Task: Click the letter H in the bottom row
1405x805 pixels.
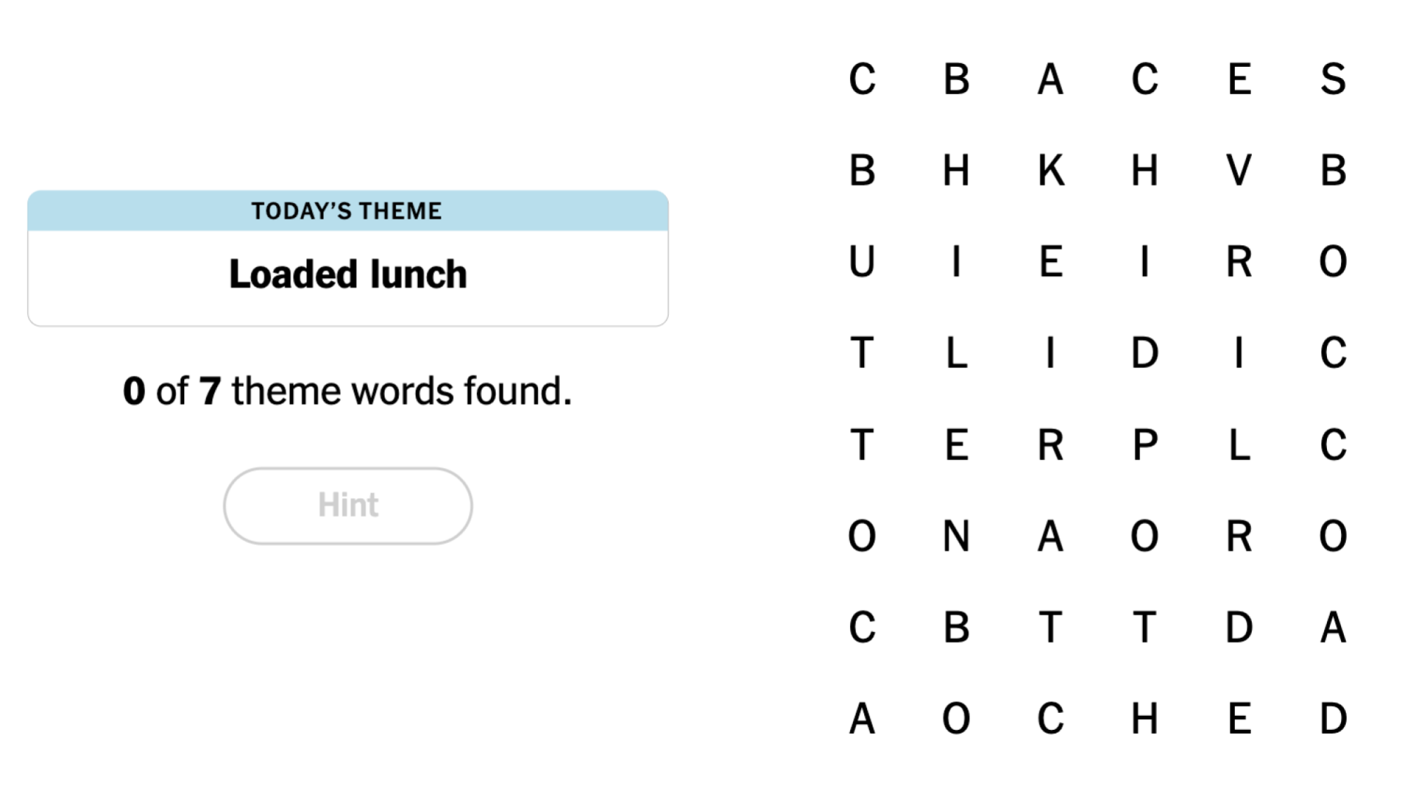Action: [x=1145, y=717]
